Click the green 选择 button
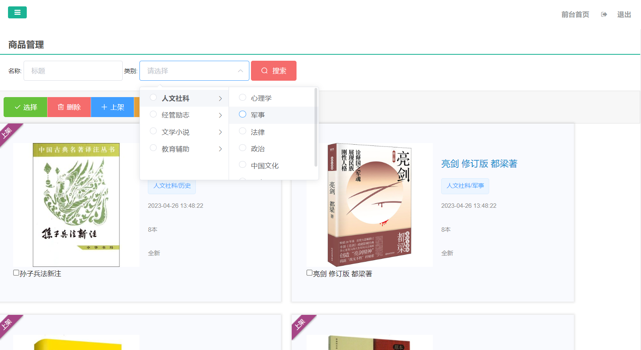 (26, 107)
